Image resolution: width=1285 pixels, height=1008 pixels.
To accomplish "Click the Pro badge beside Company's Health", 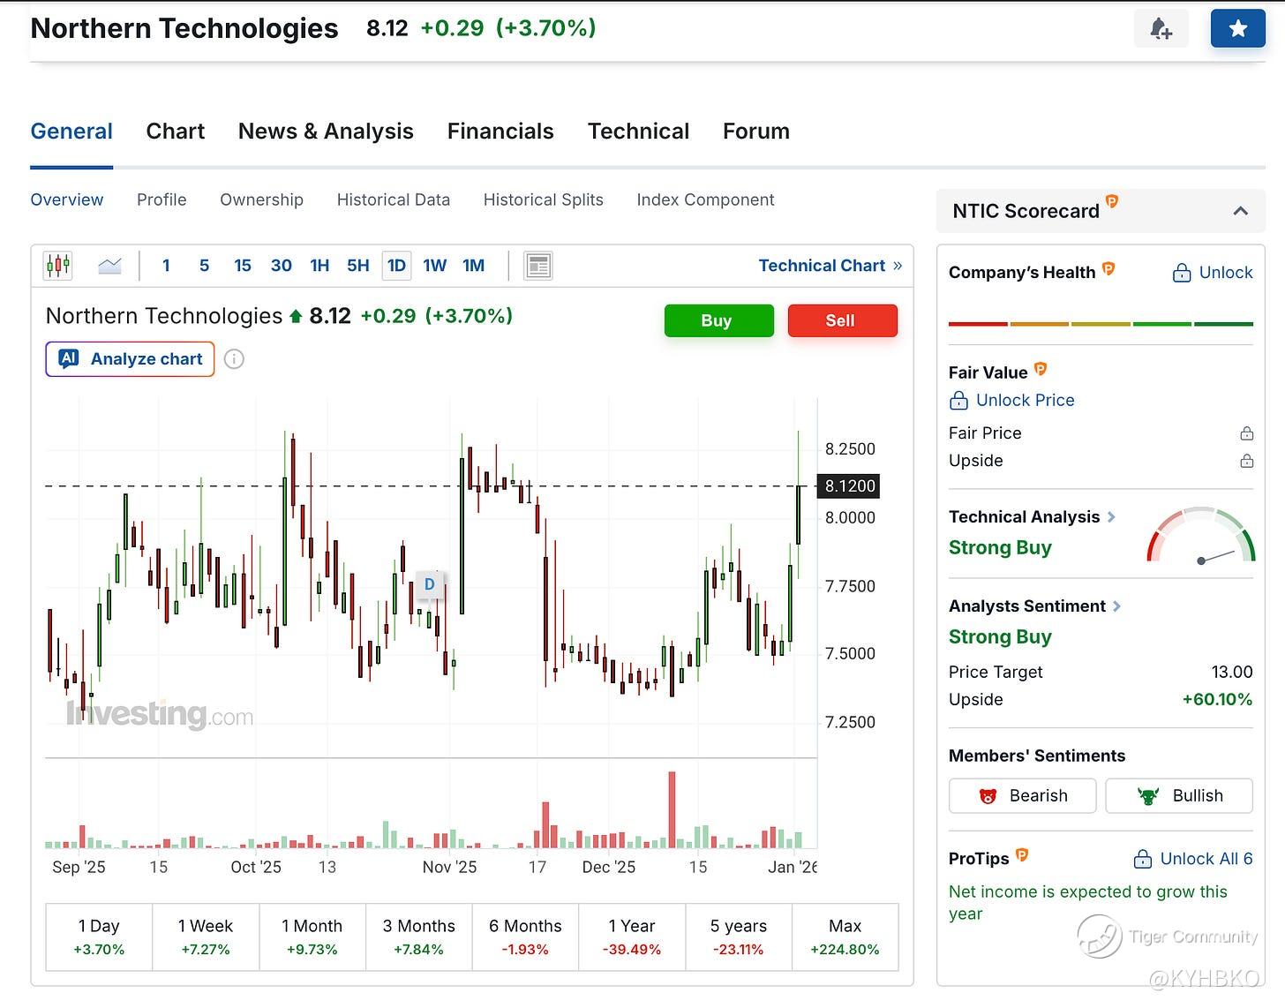I will pyautogui.click(x=1108, y=268).
